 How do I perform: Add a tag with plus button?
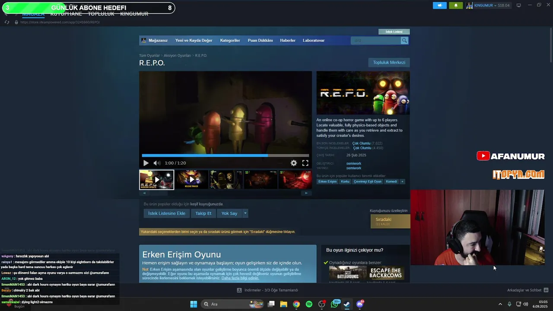[x=402, y=181]
